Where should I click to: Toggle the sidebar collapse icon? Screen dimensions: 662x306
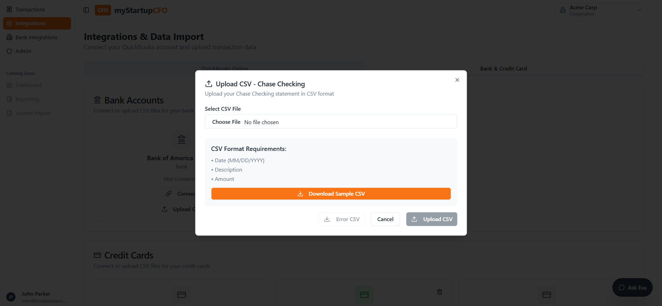click(86, 10)
